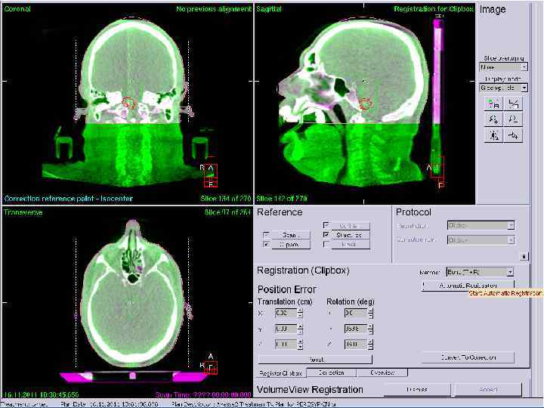544x408 pixels.
Task: Click the Scan Time text
Action: [203, 395]
